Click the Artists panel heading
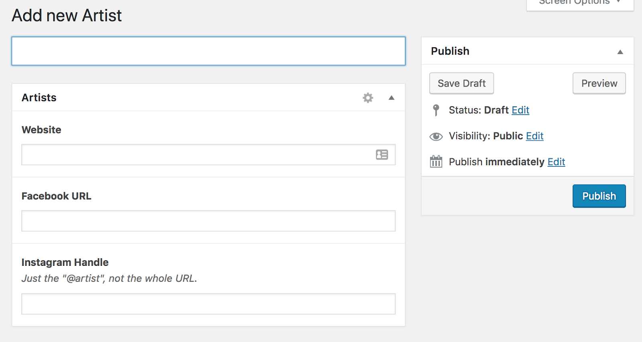642x342 pixels. pos(39,97)
